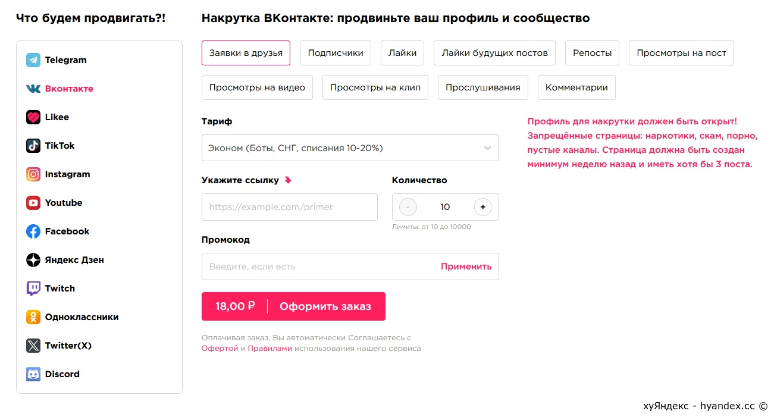Open the Офертой link

220,349
